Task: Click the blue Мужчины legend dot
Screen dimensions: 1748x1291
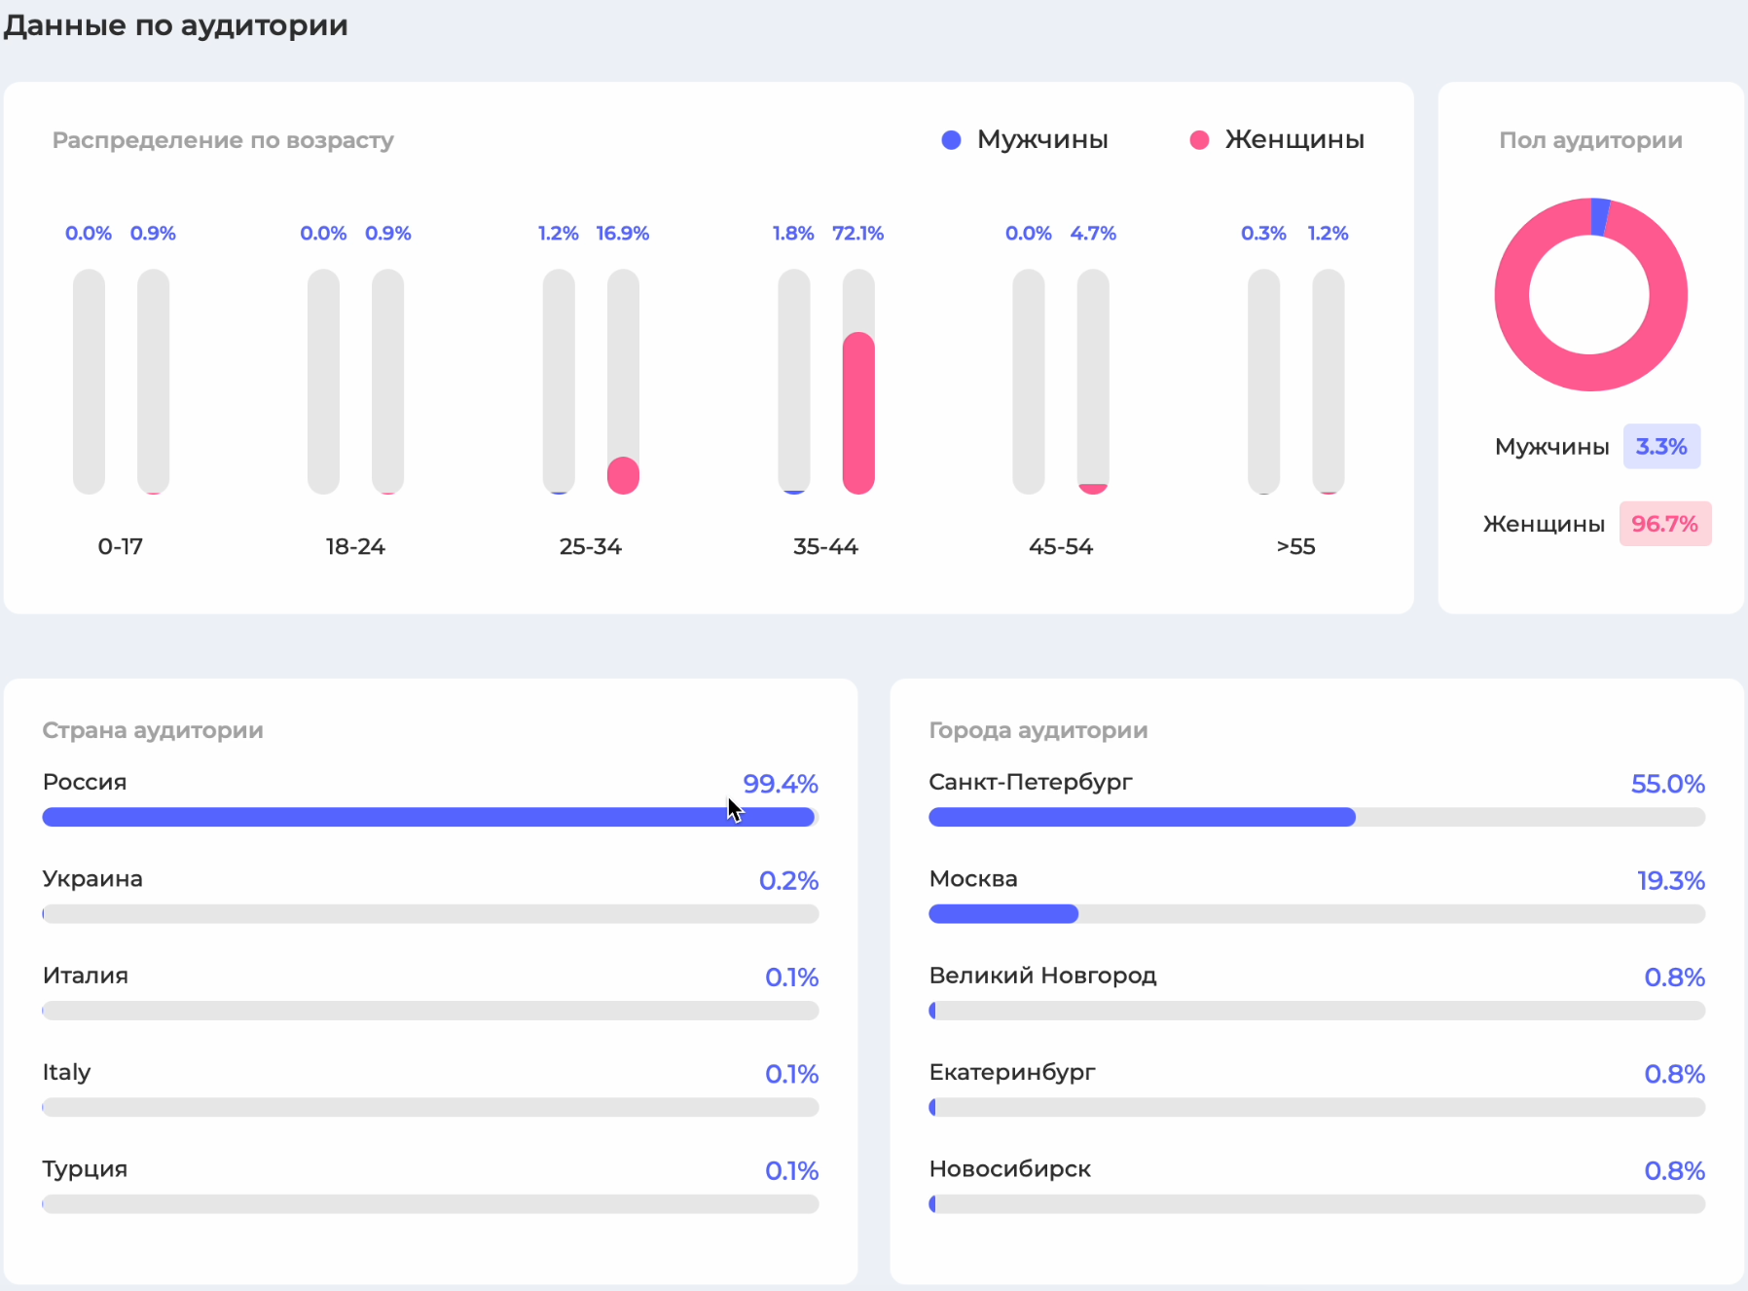Action: pyautogui.click(x=951, y=140)
